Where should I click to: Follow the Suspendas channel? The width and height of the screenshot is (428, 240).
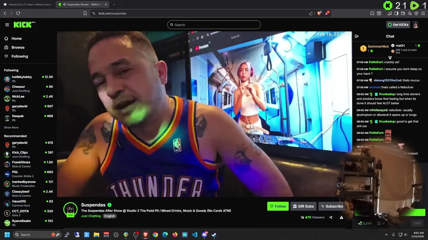click(278, 206)
